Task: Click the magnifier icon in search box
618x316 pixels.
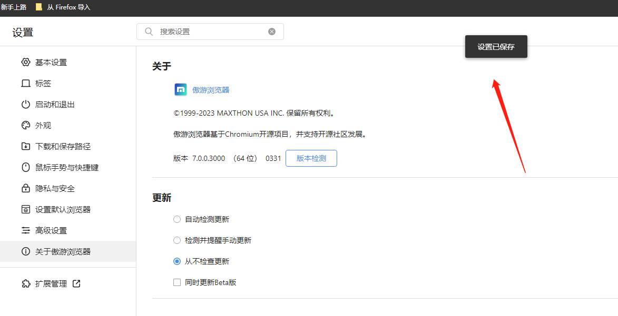Action: tap(149, 32)
